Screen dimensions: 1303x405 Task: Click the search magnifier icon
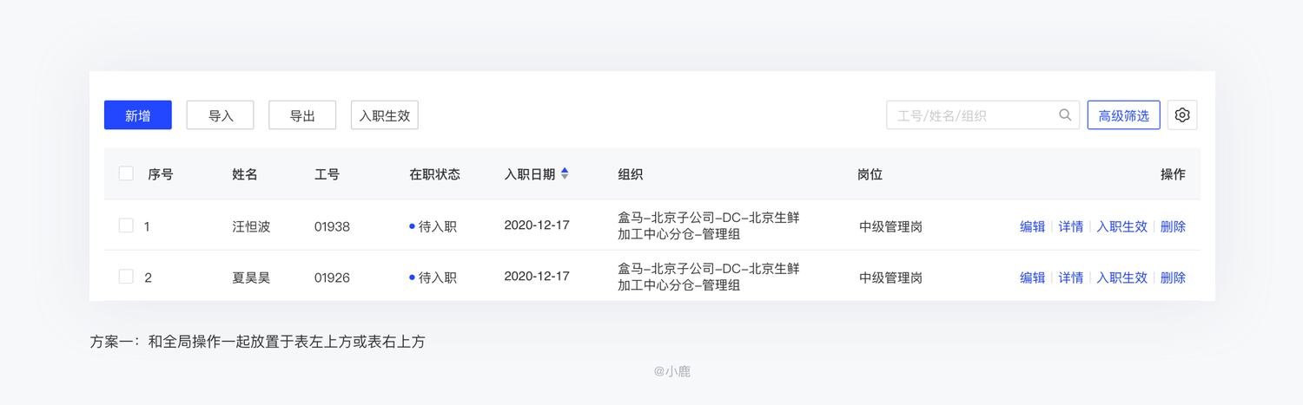1065,115
